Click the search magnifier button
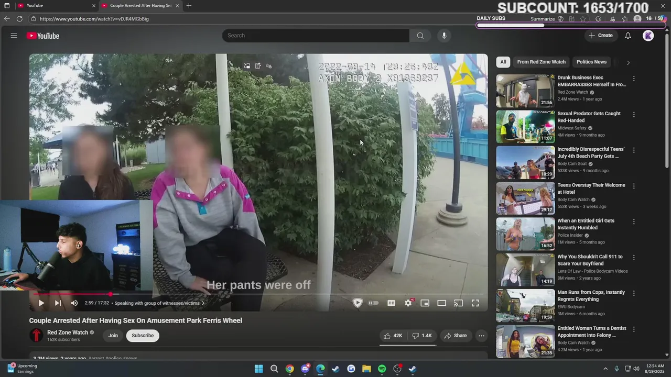This screenshot has height=377, width=671. coord(420,36)
